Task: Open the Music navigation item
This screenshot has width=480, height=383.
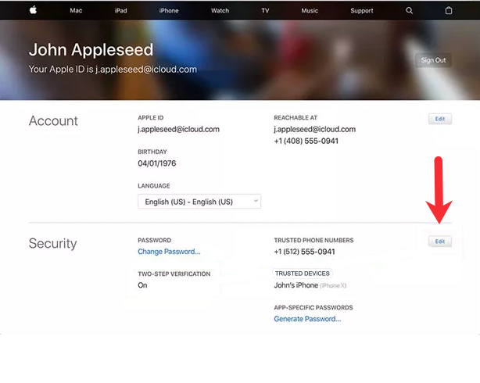Action: click(x=310, y=10)
